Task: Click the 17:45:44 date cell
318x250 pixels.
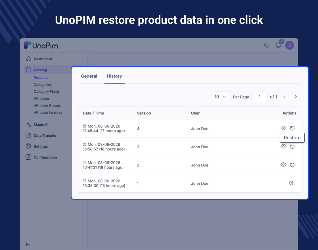Action: pyautogui.click(x=104, y=128)
